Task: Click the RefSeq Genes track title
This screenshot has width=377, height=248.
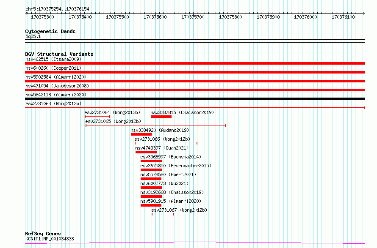Action: (x=43, y=234)
